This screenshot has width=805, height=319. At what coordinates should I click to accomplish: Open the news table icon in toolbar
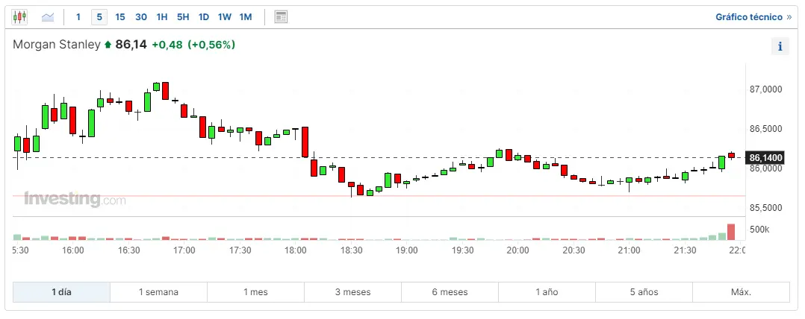[x=281, y=17]
